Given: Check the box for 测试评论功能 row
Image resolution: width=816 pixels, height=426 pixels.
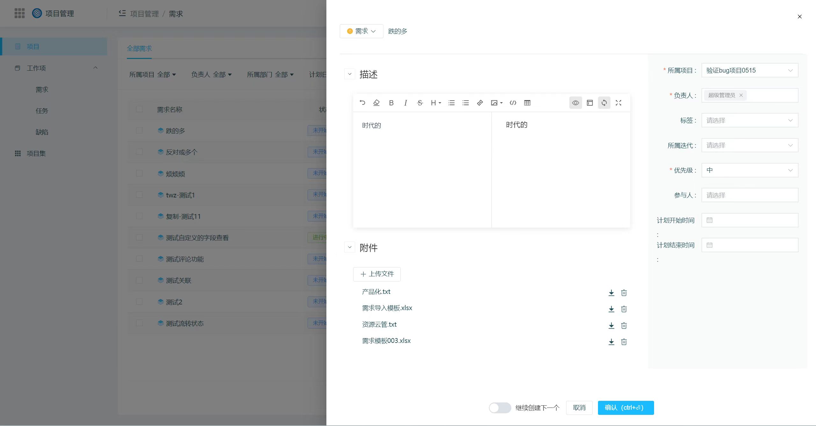Looking at the screenshot, I should [x=139, y=259].
